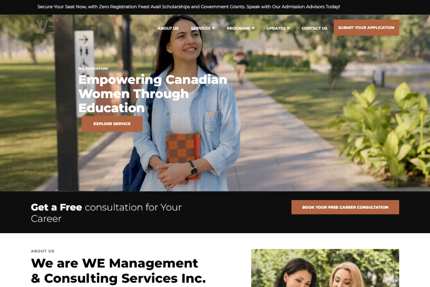Open the Home nav link

139,28
